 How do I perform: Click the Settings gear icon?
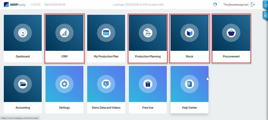point(64,84)
